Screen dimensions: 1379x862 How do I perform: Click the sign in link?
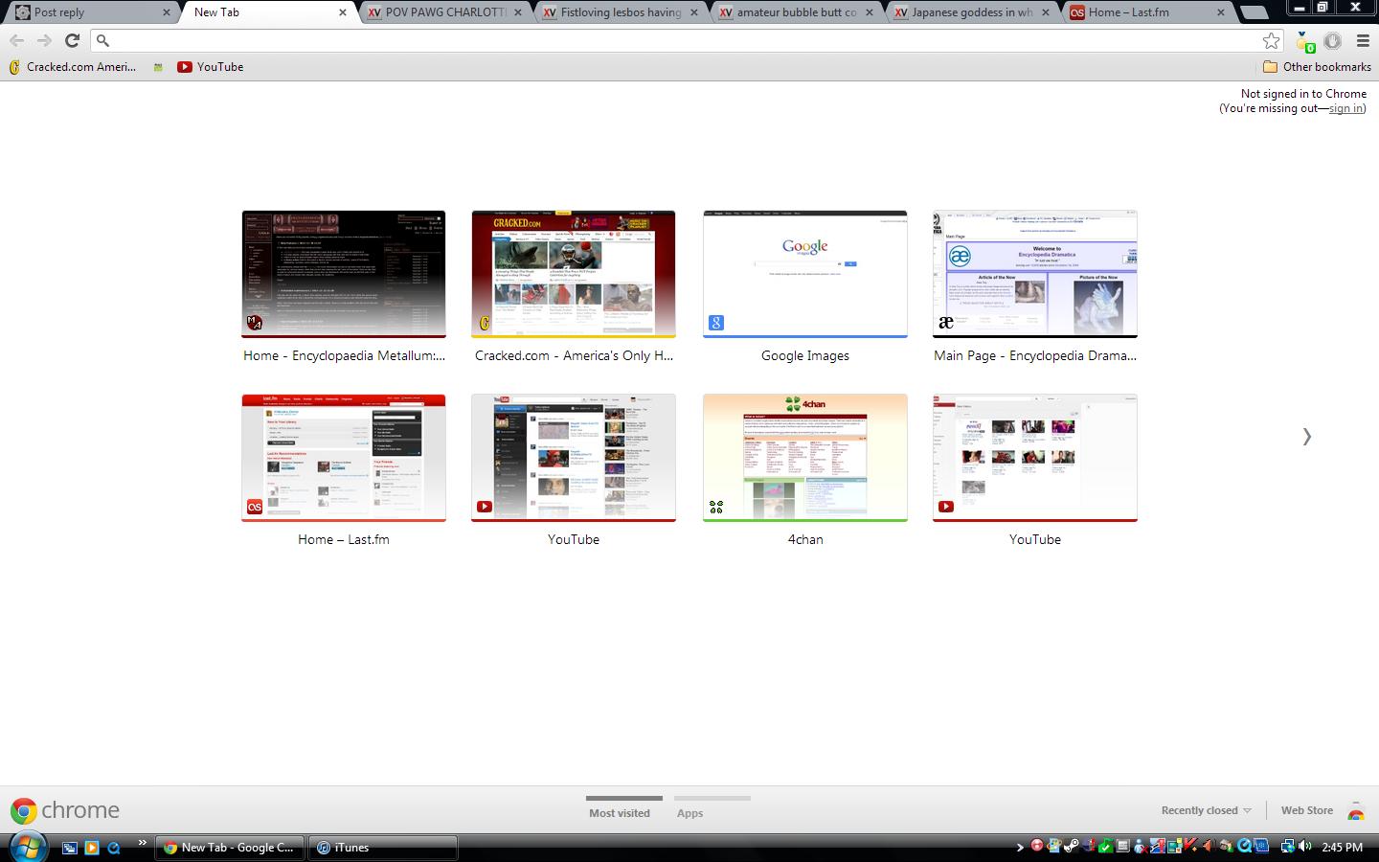tap(1345, 108)
